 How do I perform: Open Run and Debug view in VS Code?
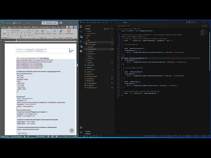[81, 41]
